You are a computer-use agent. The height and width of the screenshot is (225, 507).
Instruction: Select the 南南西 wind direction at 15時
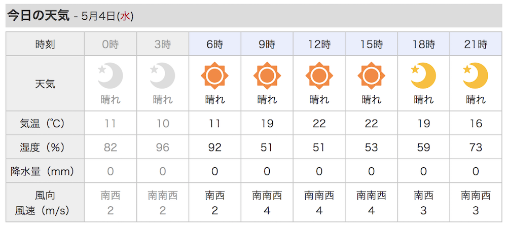371,195
